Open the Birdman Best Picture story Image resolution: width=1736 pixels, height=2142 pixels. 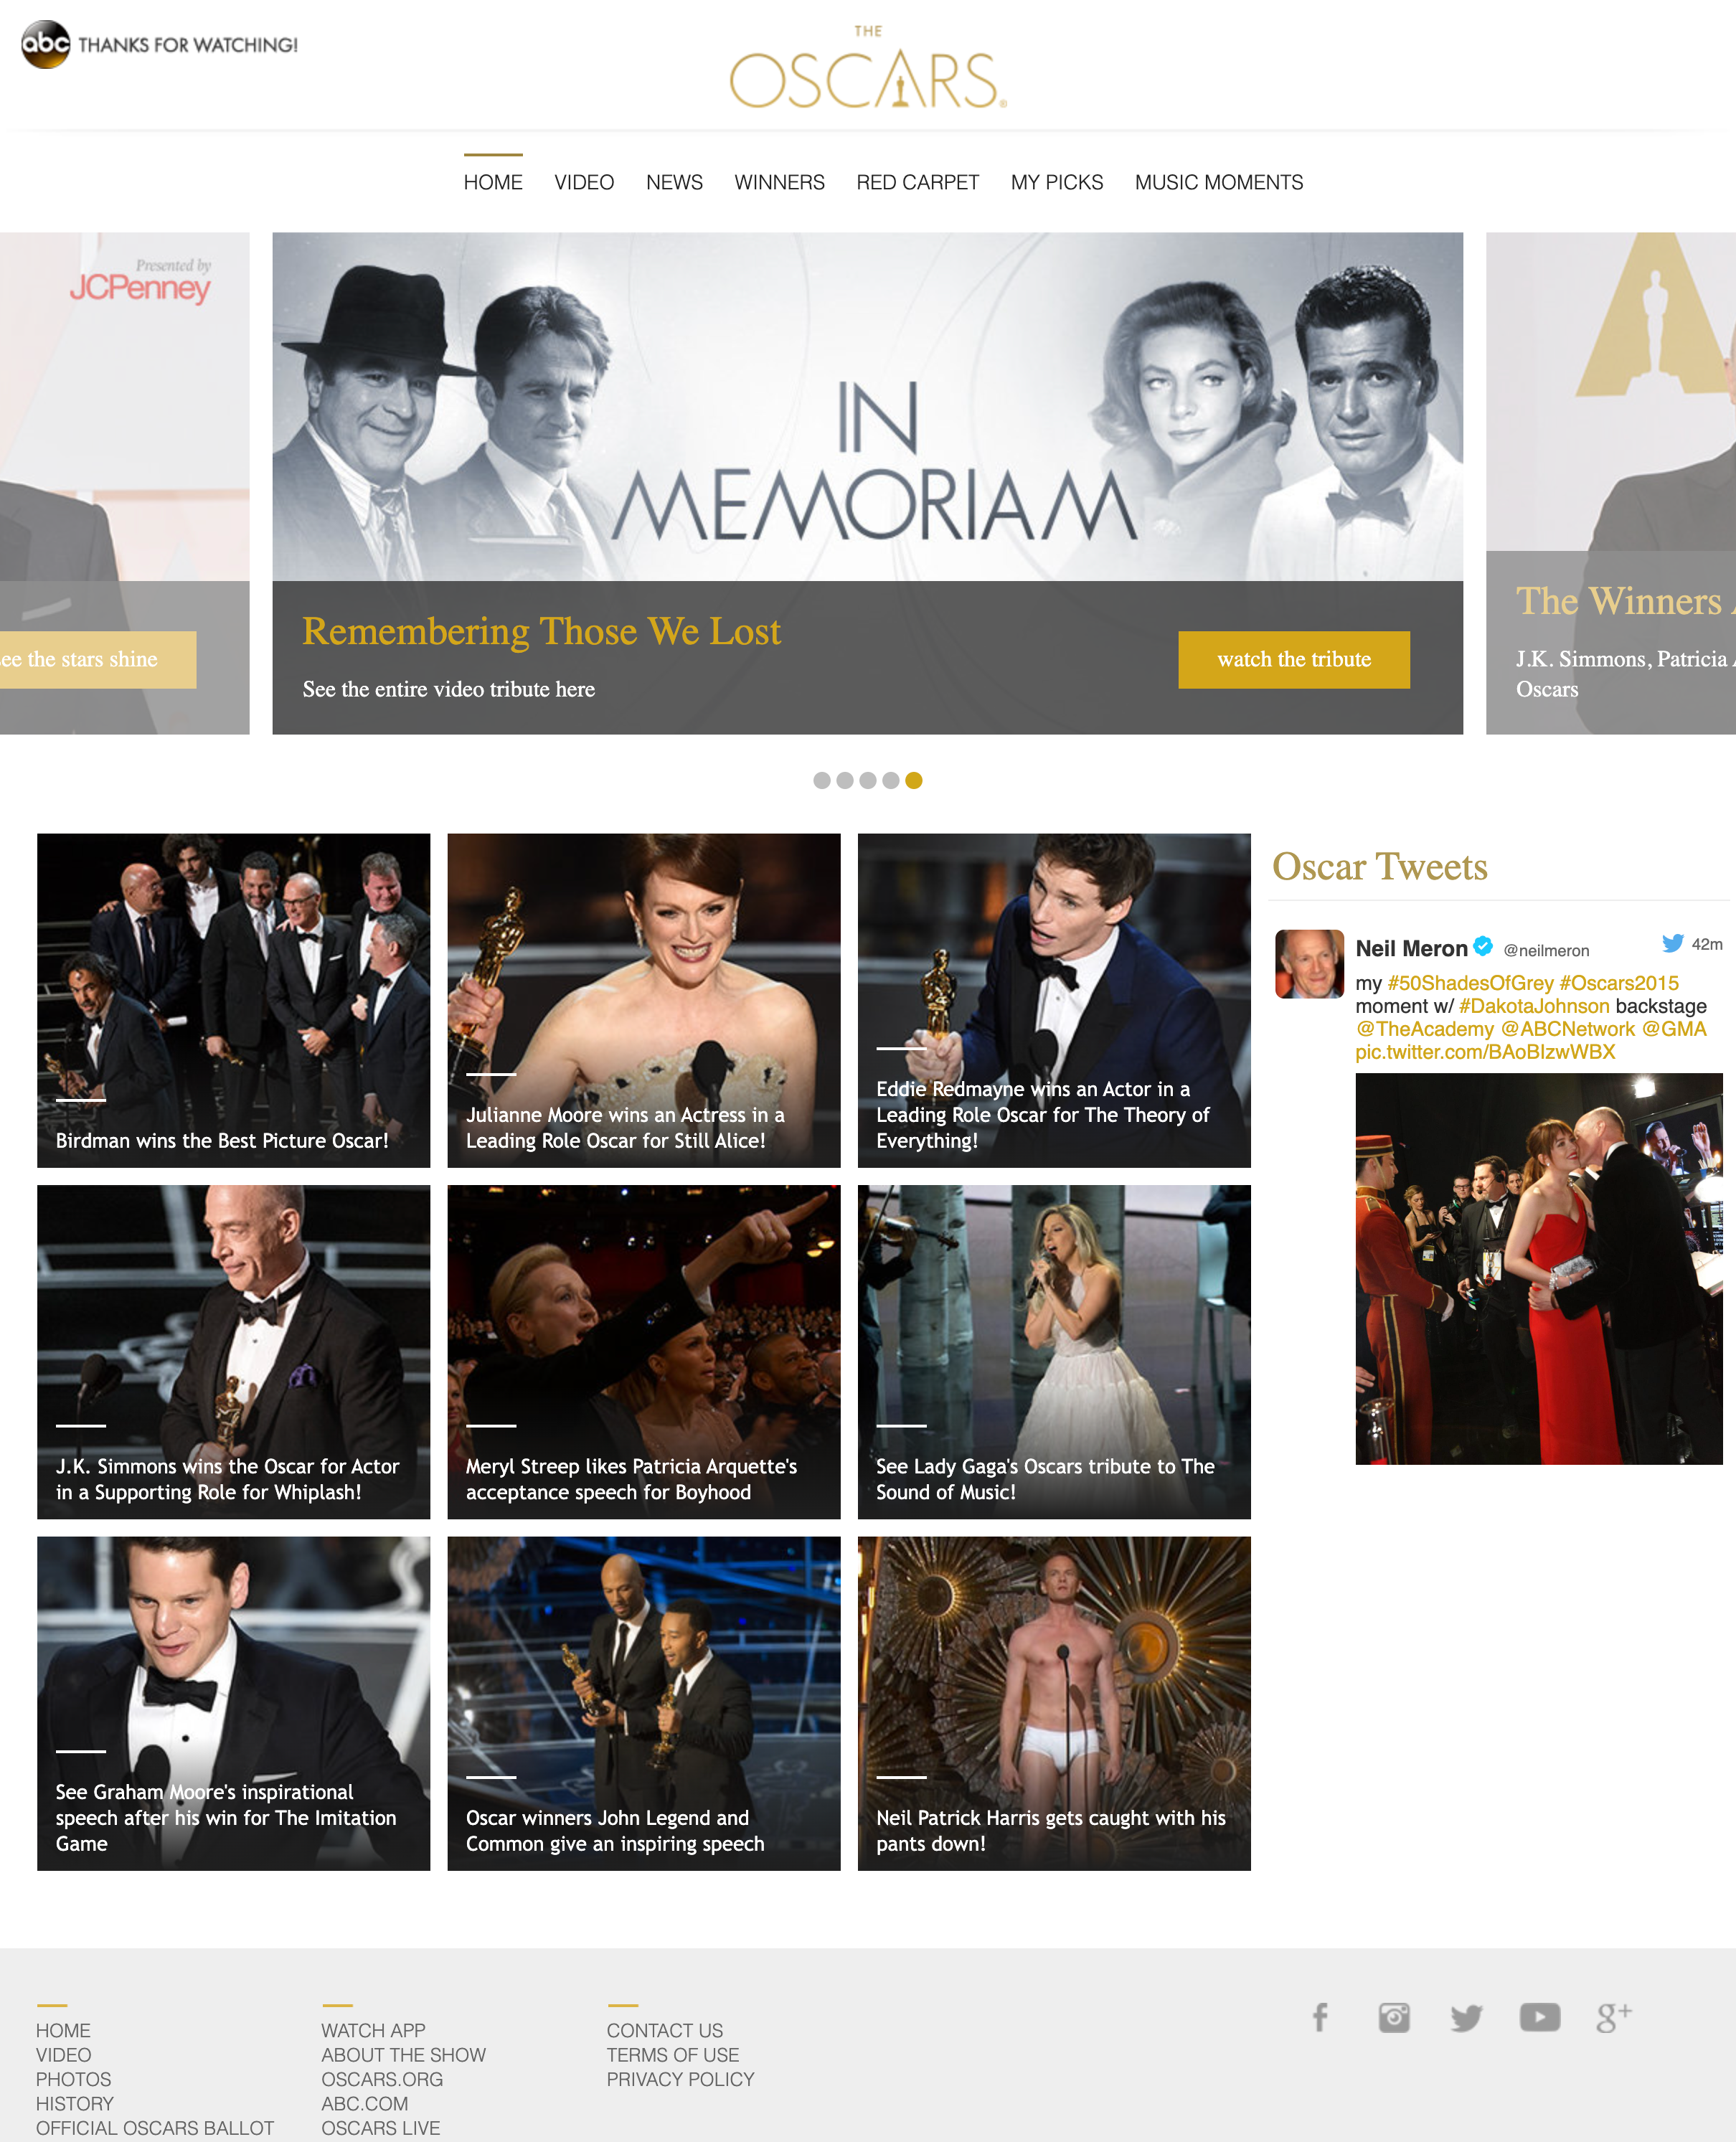233,1000
